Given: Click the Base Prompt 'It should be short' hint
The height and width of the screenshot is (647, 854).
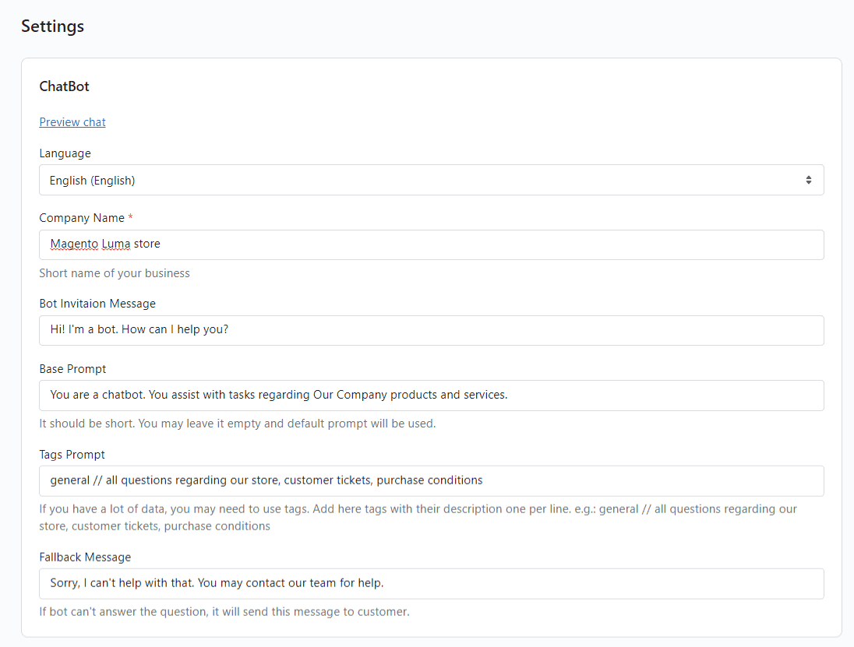Looking at the screenshot, I should pos(238,424).
